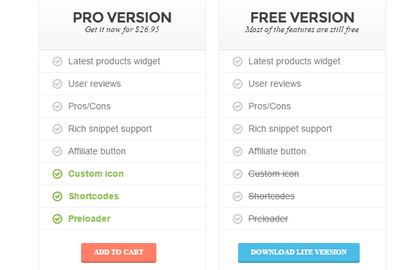The height and width of the screenshot is (270, 417).
Task: Click check icon beside Free Affiliate button
Action: (237, 152)
